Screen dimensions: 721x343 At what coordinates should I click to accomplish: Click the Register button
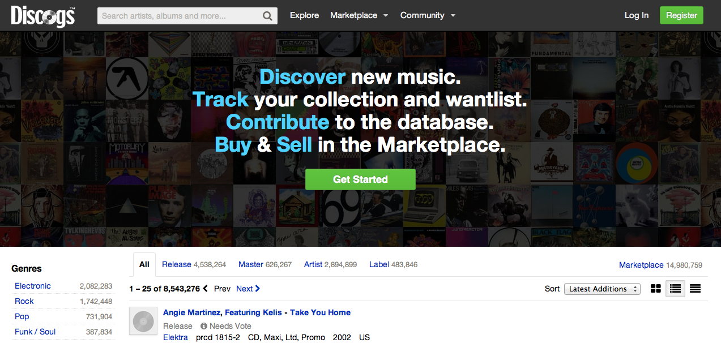coord(681,15)
